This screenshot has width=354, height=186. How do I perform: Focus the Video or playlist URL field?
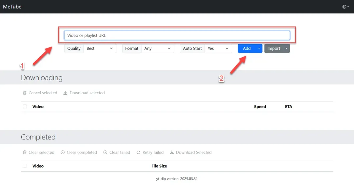pos(177,35)
